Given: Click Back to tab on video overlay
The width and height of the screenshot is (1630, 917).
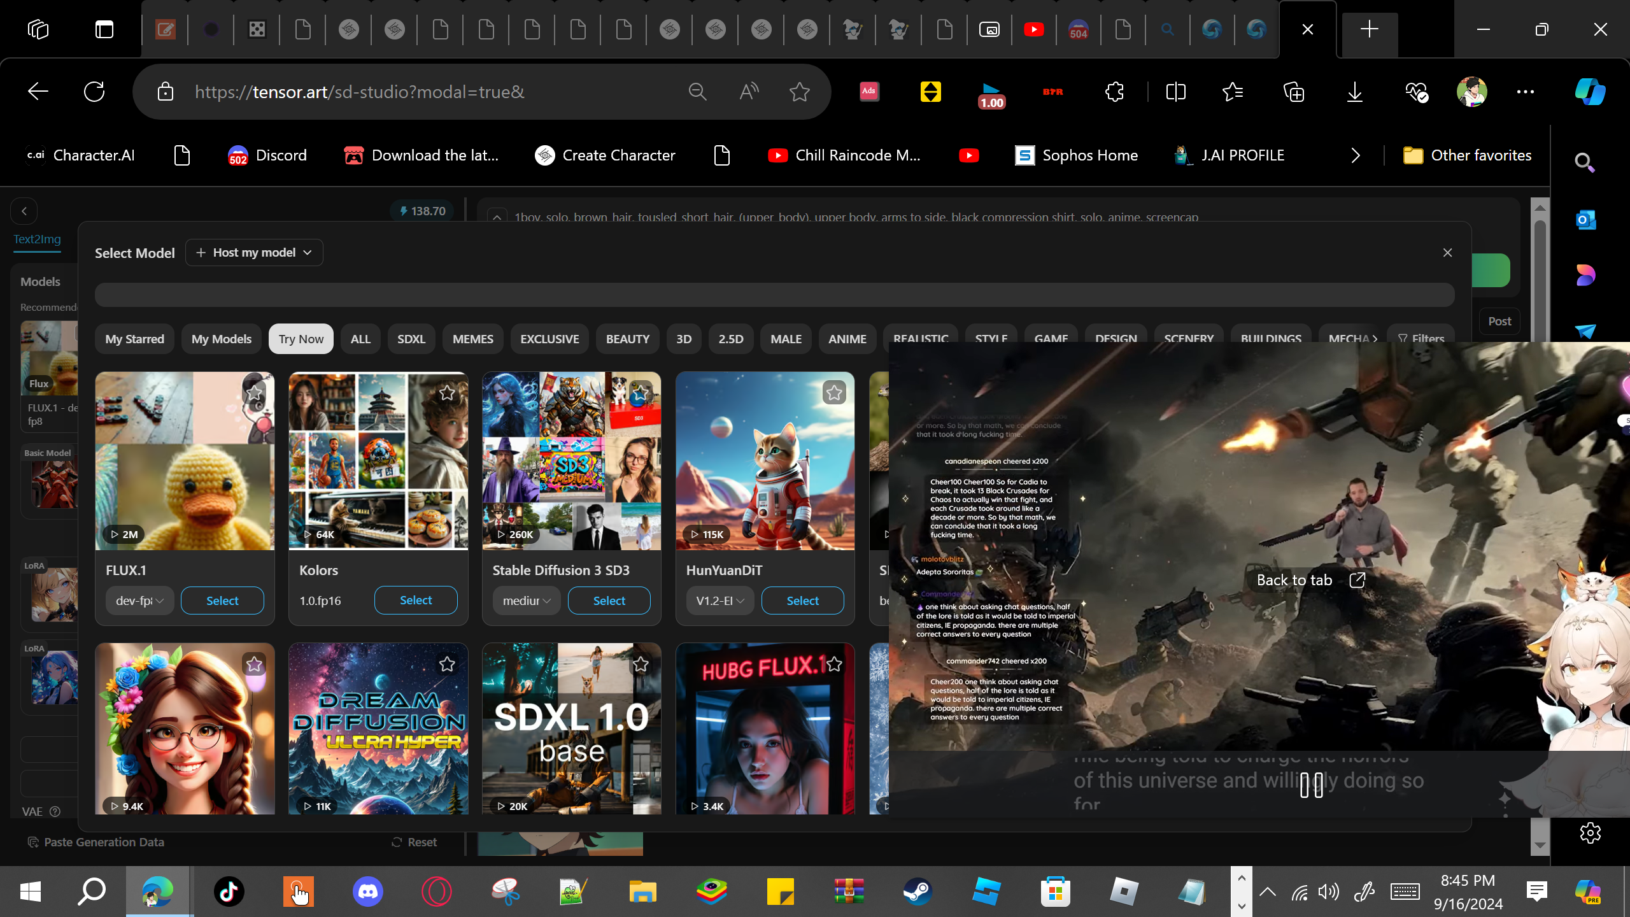Looking at the screenshot, I should [x=1310, y=580].
